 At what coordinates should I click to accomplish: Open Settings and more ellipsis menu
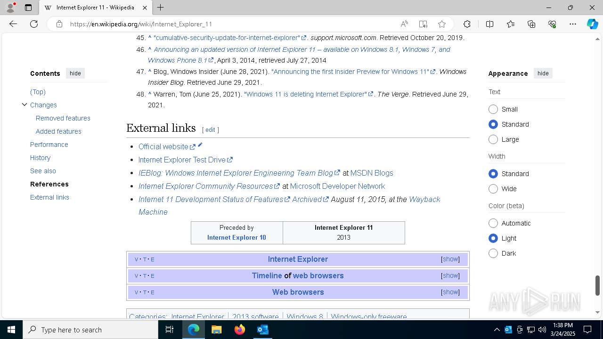(573, 24)
